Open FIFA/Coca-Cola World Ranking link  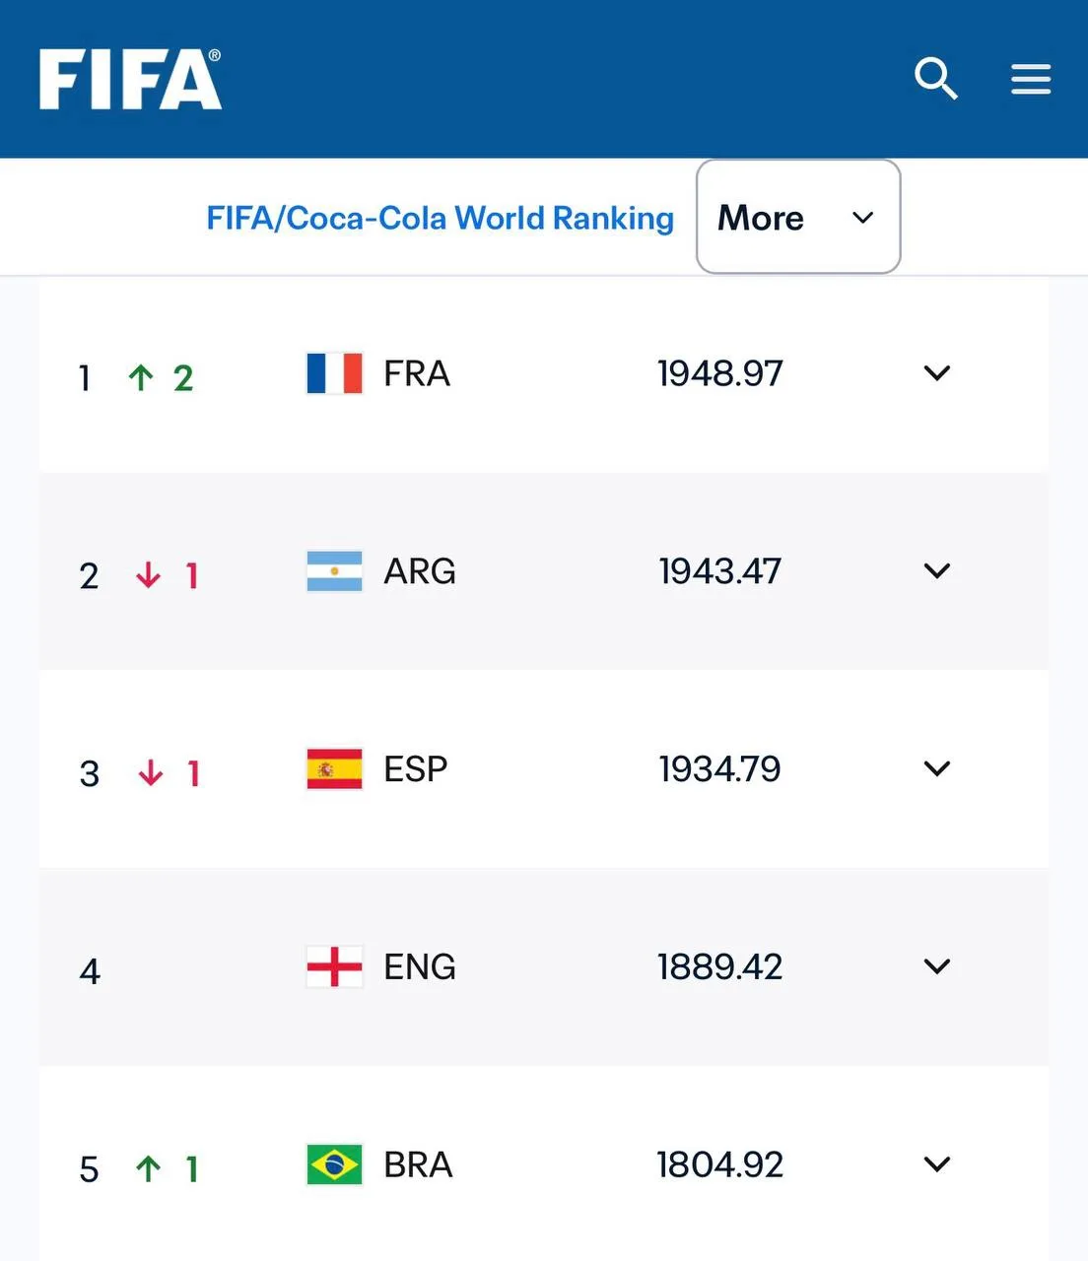pos(440,218)
